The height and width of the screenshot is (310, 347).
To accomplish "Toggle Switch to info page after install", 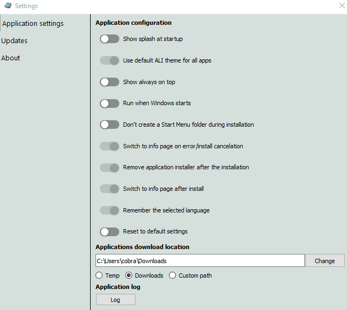I will pyautogui.click(x=110, y=189).
